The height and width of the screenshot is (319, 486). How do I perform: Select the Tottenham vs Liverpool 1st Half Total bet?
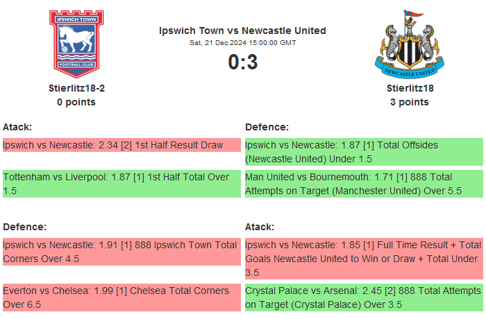coord(121,184)
